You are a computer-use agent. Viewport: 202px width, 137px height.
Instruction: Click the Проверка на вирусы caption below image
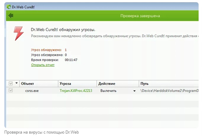click(41, 132)
